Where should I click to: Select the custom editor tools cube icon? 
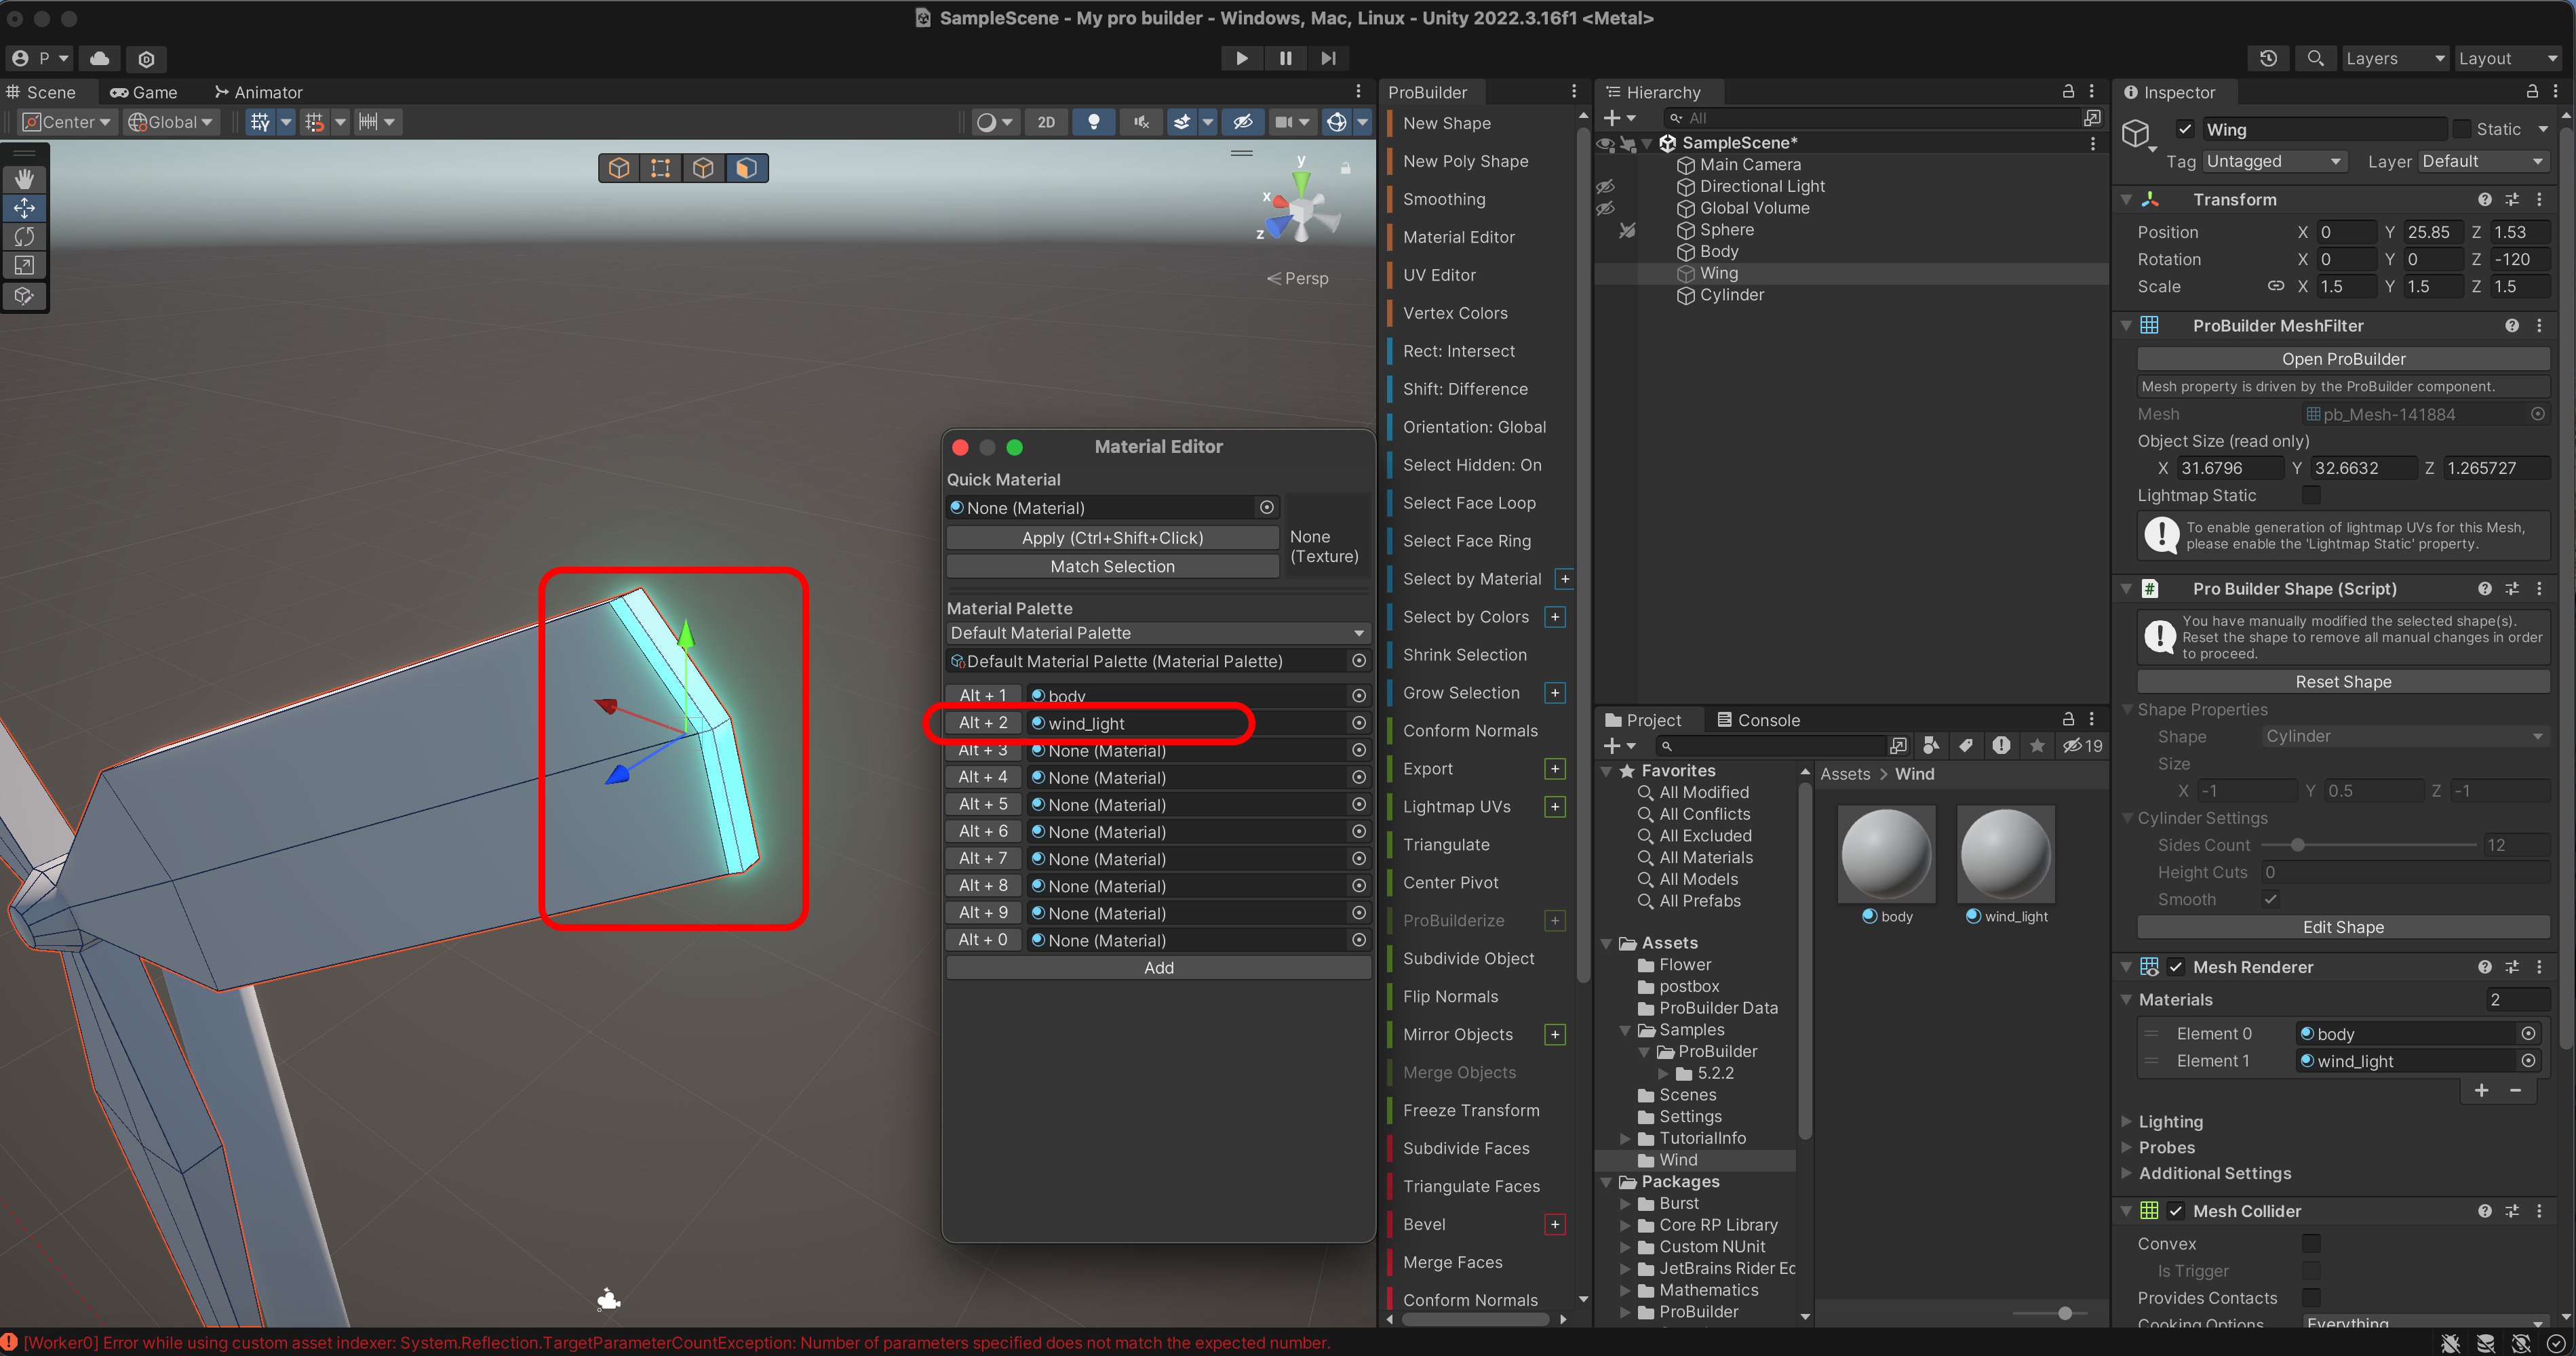tap(24, 296)
